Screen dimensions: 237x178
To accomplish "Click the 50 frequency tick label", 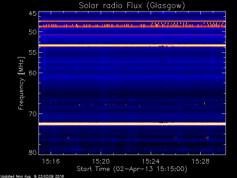I will pyautogui.click(x=33, y=32).
